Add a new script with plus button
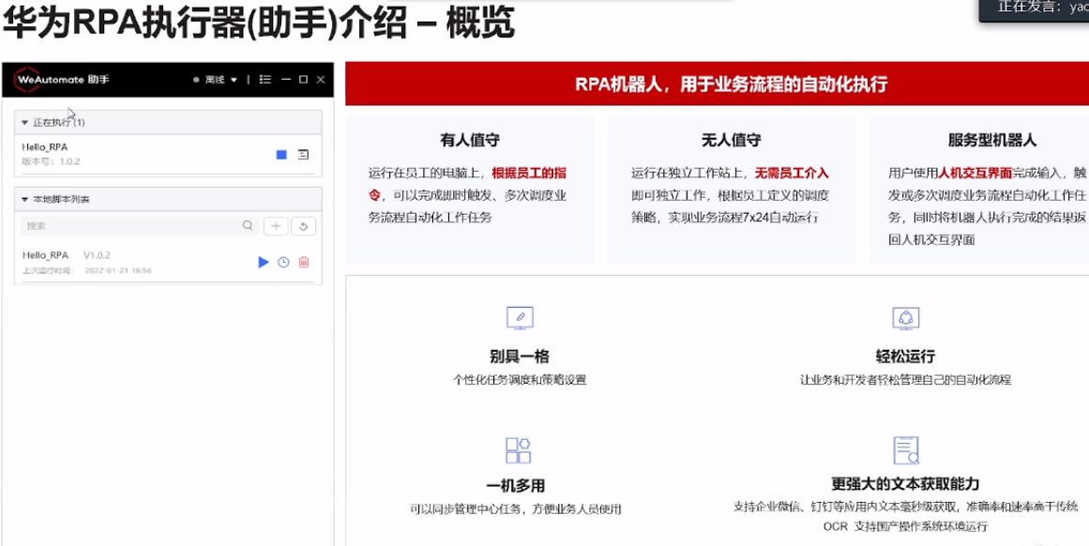This screenshot has height=546, width=1089. (x=276, y=225)
